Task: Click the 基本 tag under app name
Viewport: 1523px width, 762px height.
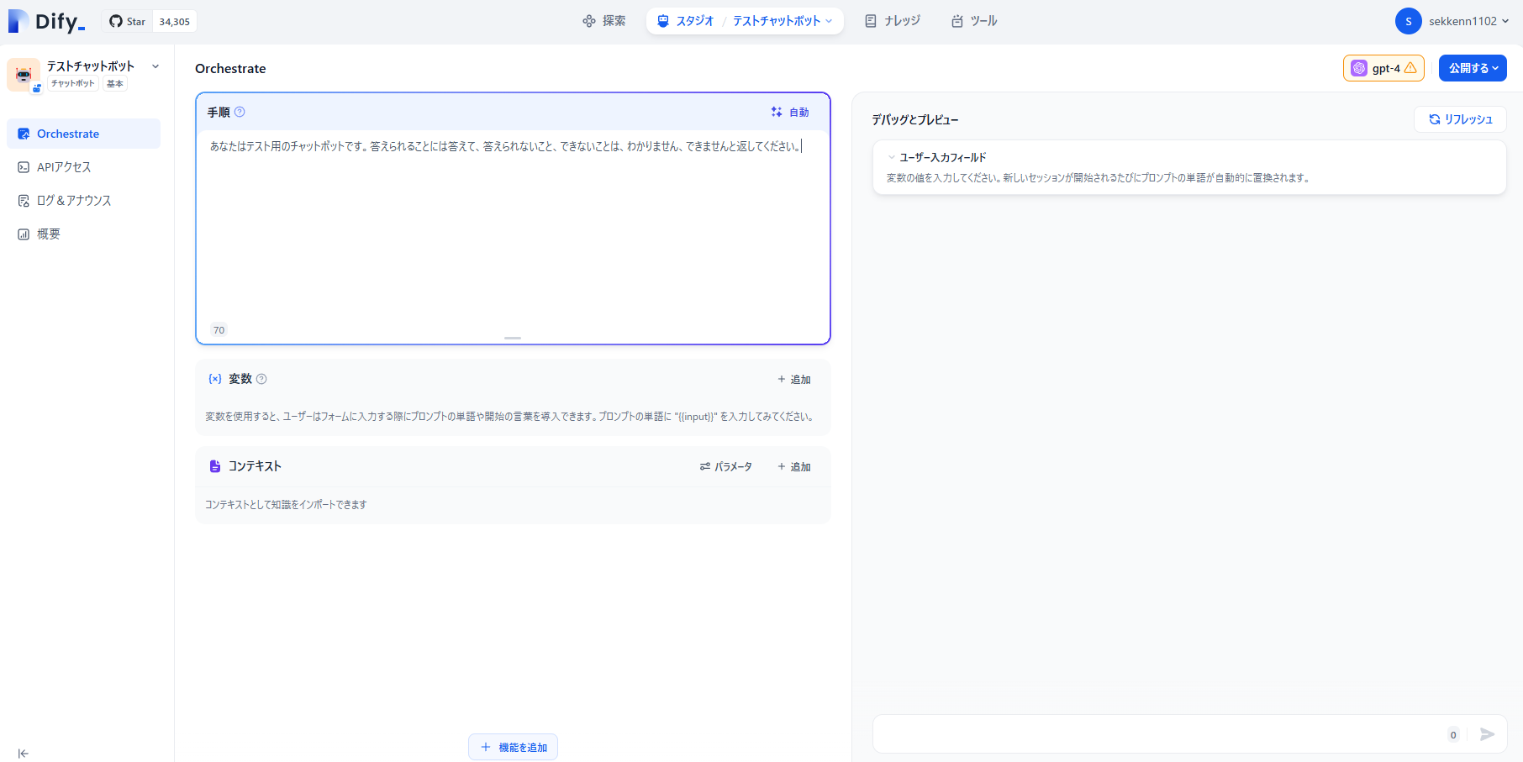Action: (x=115, y=83)
